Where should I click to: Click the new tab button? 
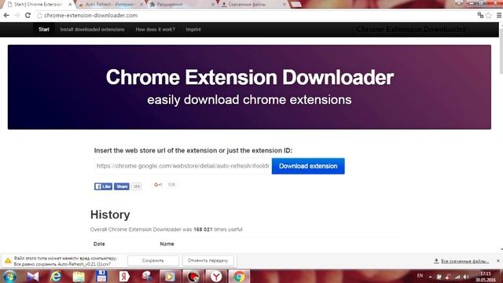(x=296, y=5)
